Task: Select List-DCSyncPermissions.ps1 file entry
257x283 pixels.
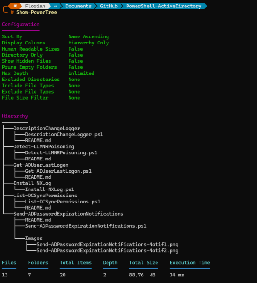Action: point(63,202)
